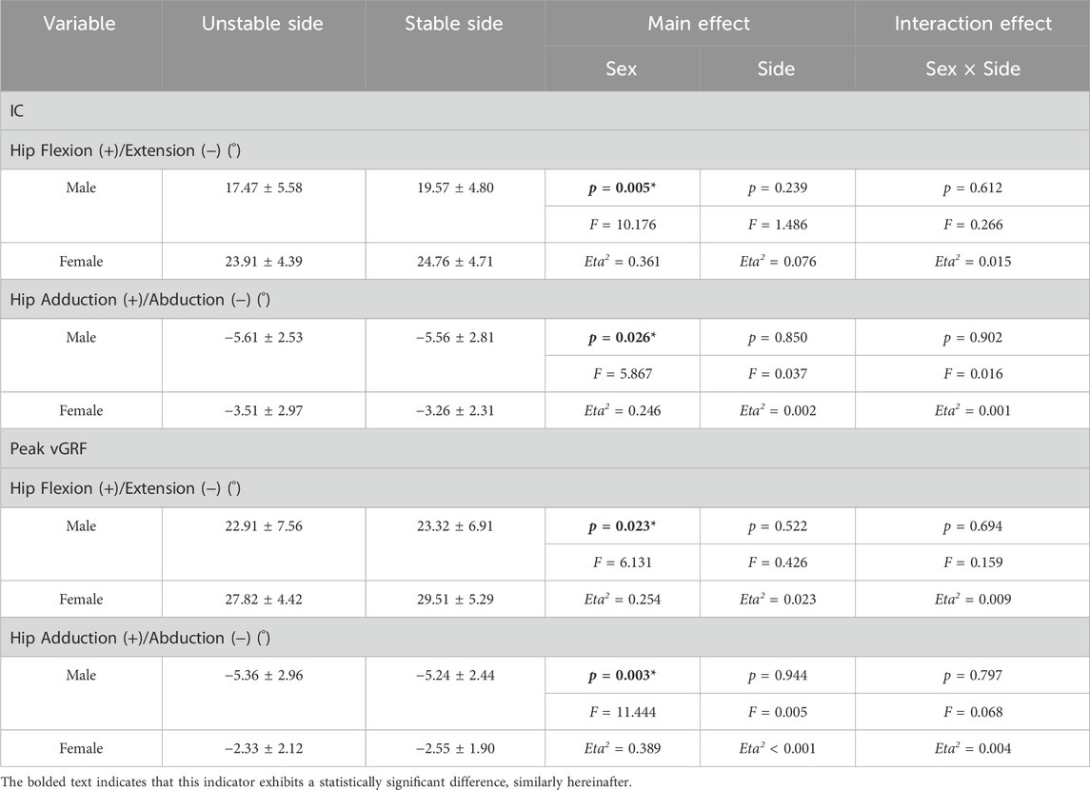
Task: Select the Sex × Side subheader
Action: (x=973, y=69)
